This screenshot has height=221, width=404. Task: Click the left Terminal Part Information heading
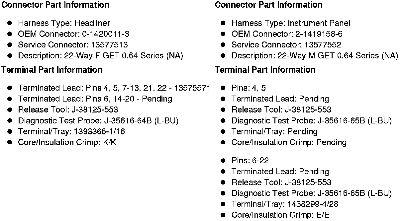coord(52,70)
